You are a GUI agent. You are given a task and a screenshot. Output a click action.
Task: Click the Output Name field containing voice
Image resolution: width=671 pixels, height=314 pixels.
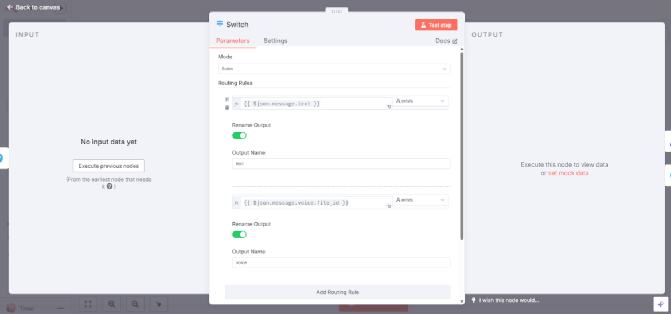(x=341, y=262)
